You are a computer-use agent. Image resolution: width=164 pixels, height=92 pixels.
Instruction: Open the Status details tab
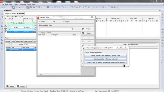click(13, 41)
